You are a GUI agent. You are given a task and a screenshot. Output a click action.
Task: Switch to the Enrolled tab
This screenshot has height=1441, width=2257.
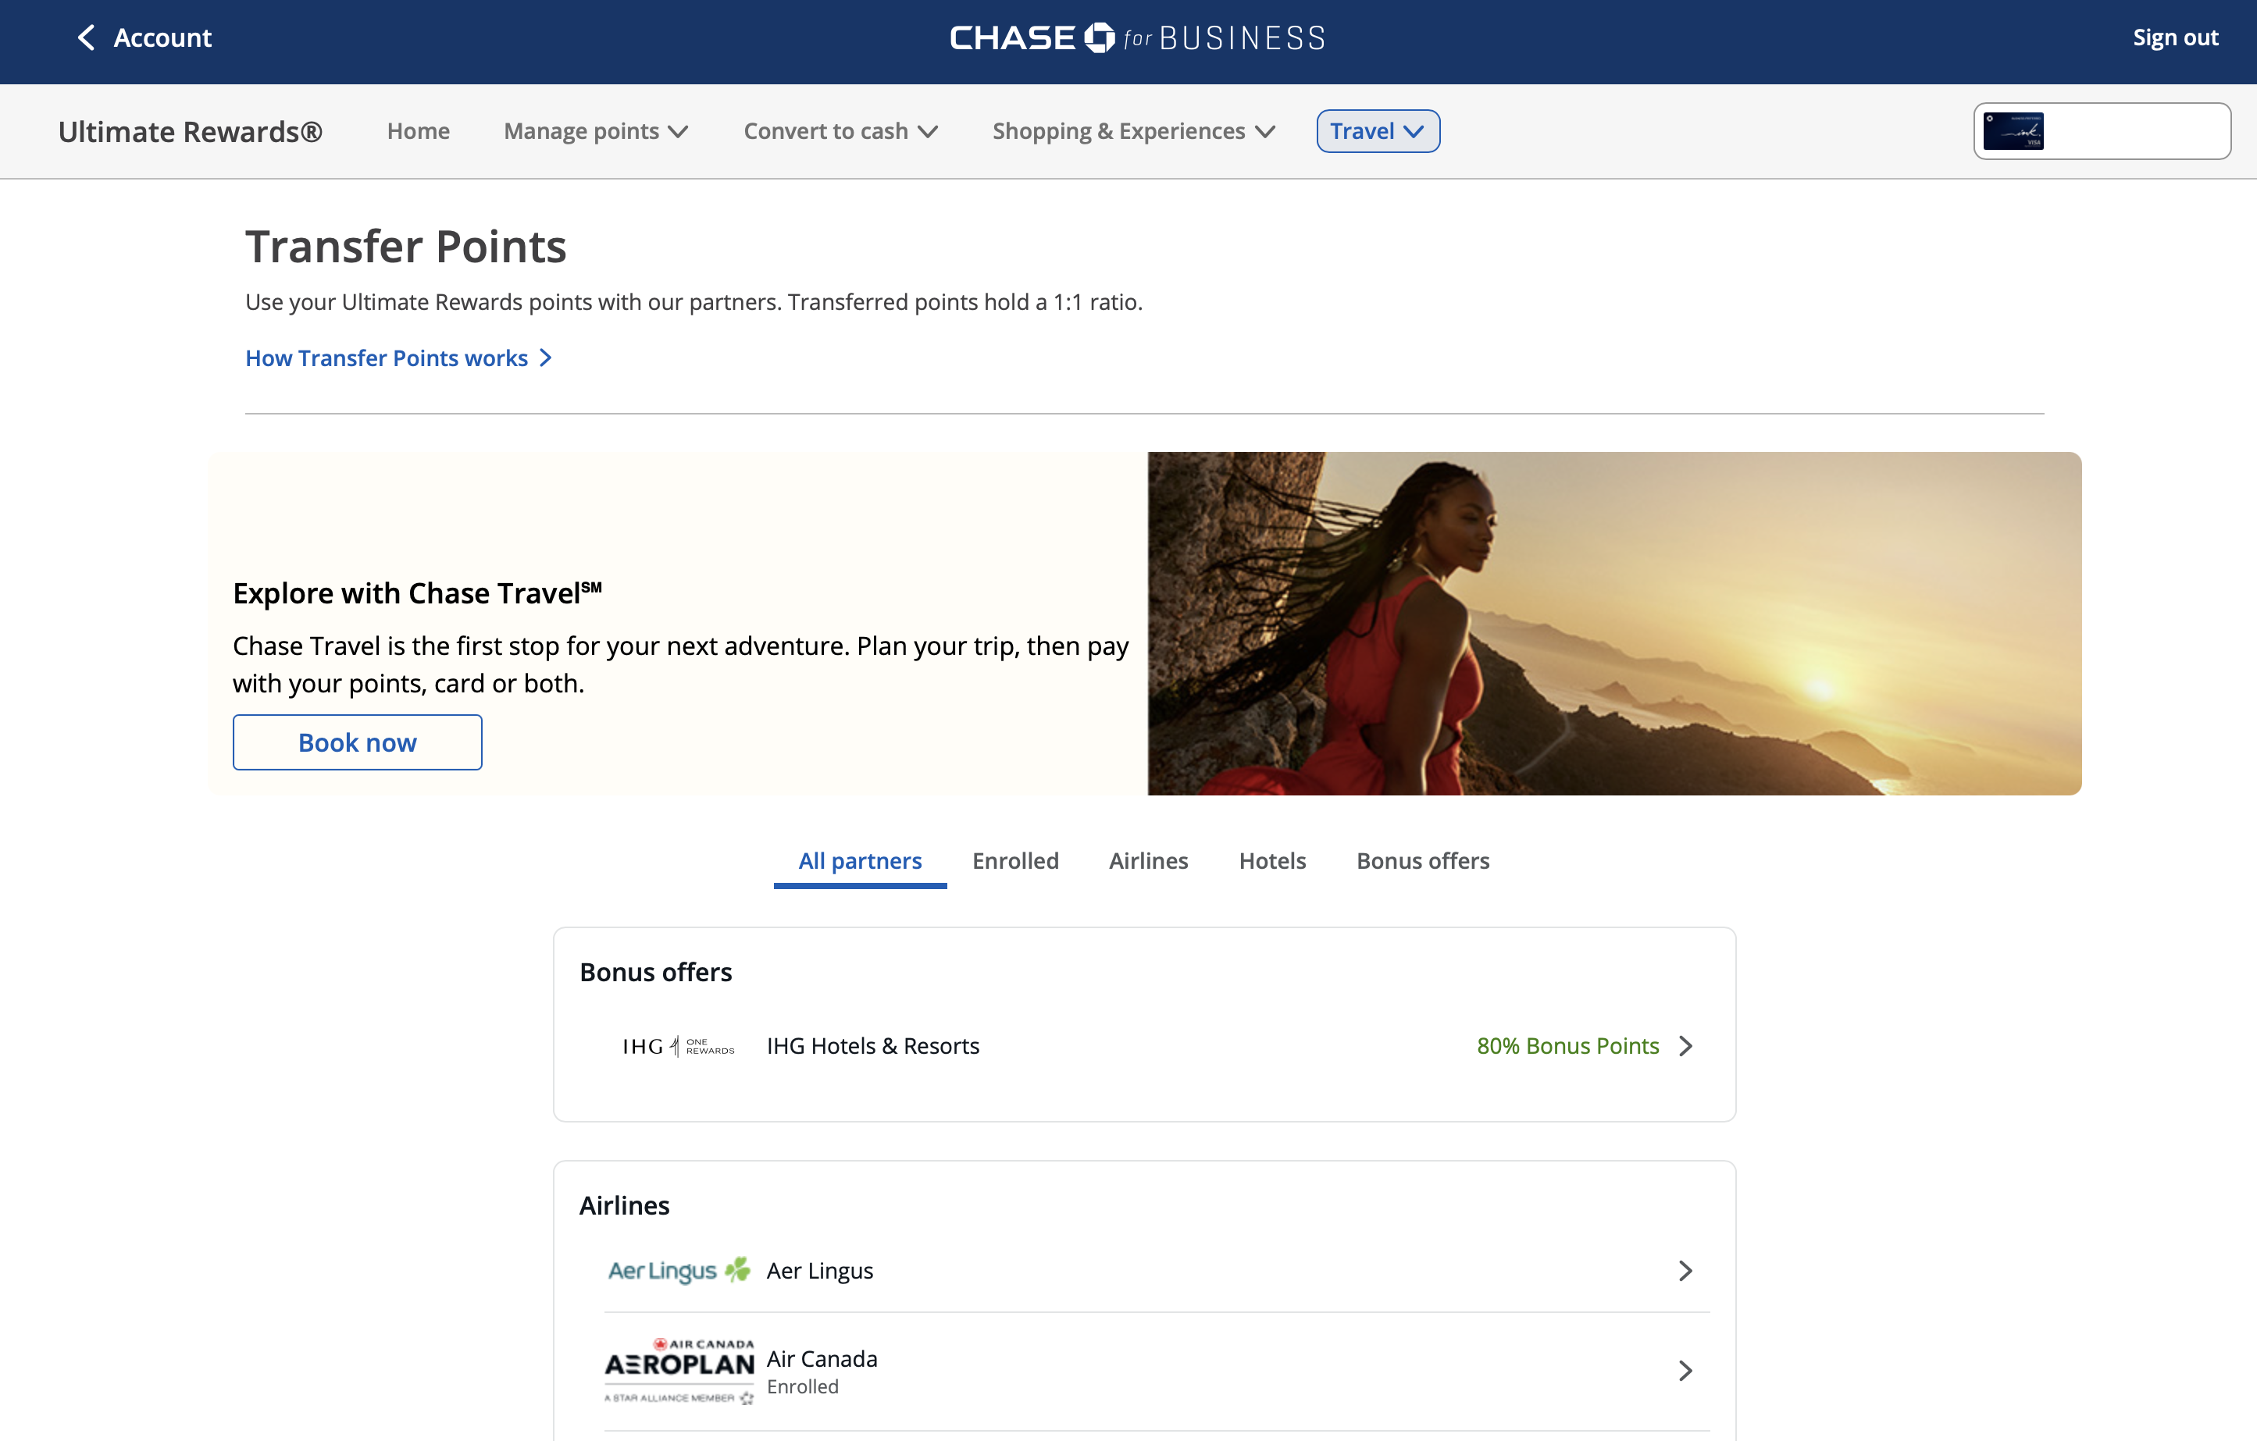[x=1015, y=861]
